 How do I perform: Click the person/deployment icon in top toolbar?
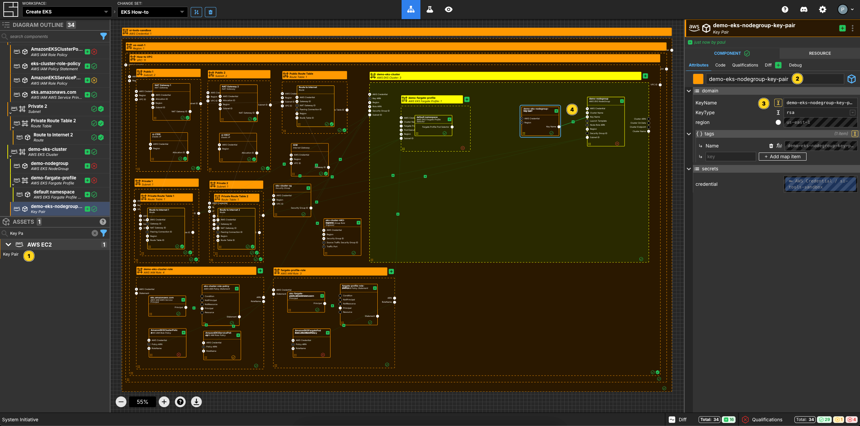411,9
